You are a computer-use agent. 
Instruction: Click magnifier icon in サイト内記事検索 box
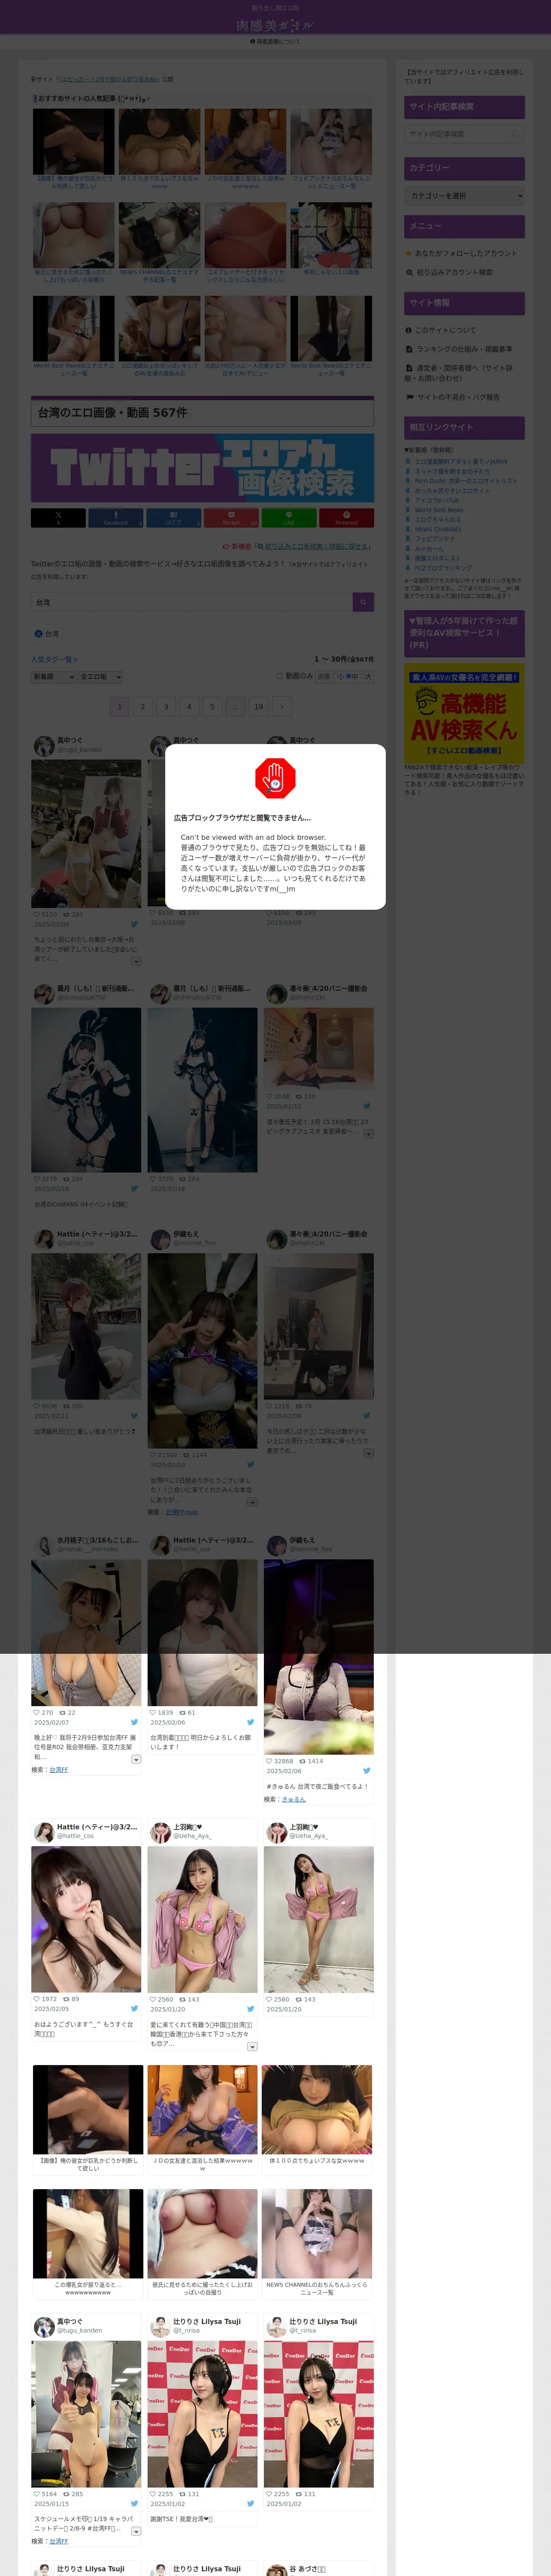516,134
